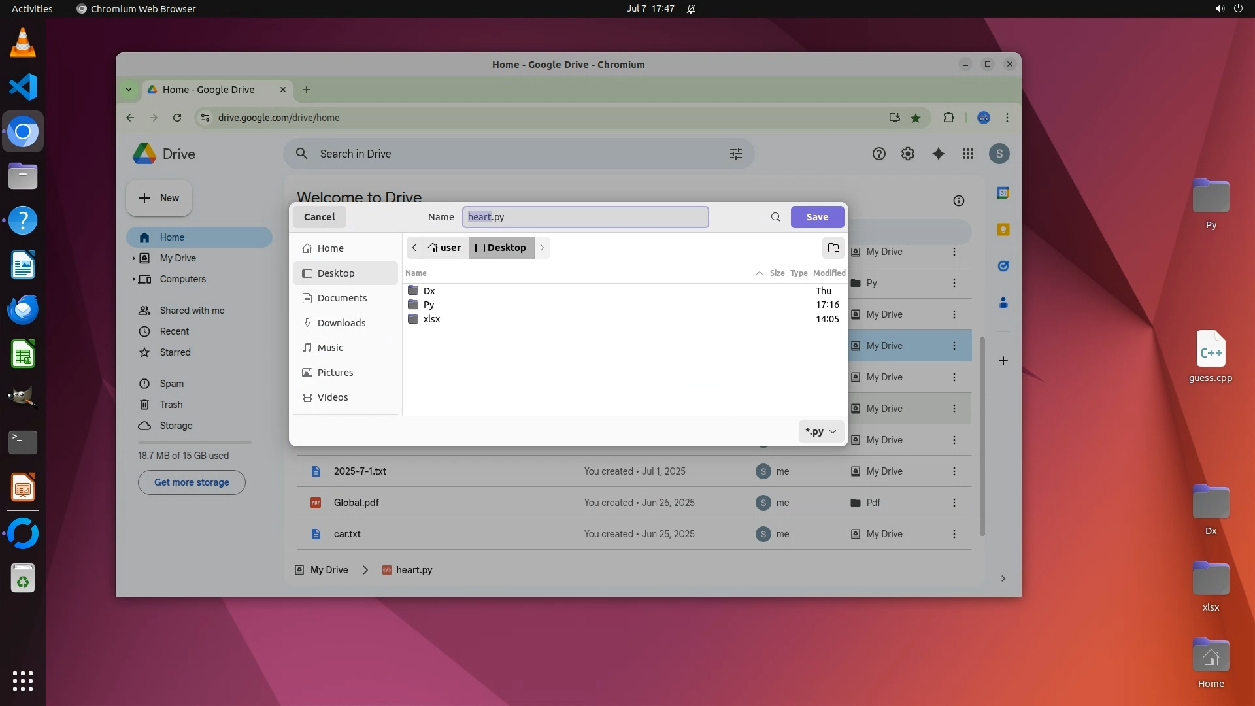Screen dimensions: 1255x706
Task: Open Google apps grid icon
Action: 968,154
